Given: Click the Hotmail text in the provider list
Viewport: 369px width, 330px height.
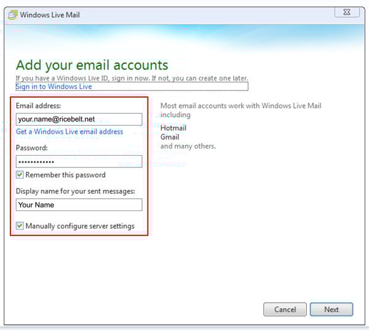Looking at the screenshot, I should 173,128.
